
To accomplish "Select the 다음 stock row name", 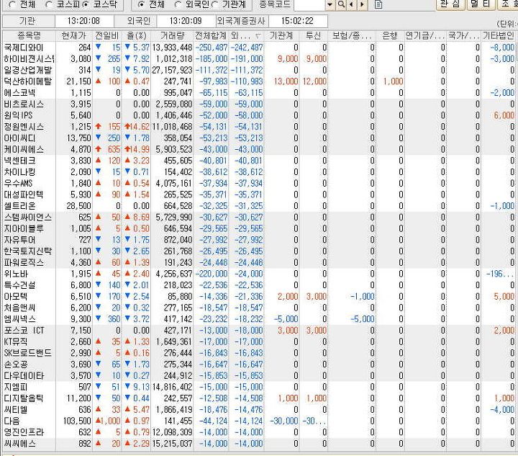I will click(12, 421).
